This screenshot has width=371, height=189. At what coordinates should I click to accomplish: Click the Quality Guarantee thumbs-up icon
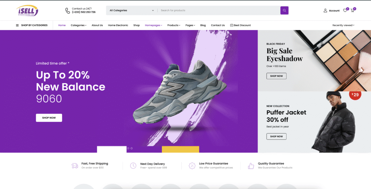[x=251, y=166]
